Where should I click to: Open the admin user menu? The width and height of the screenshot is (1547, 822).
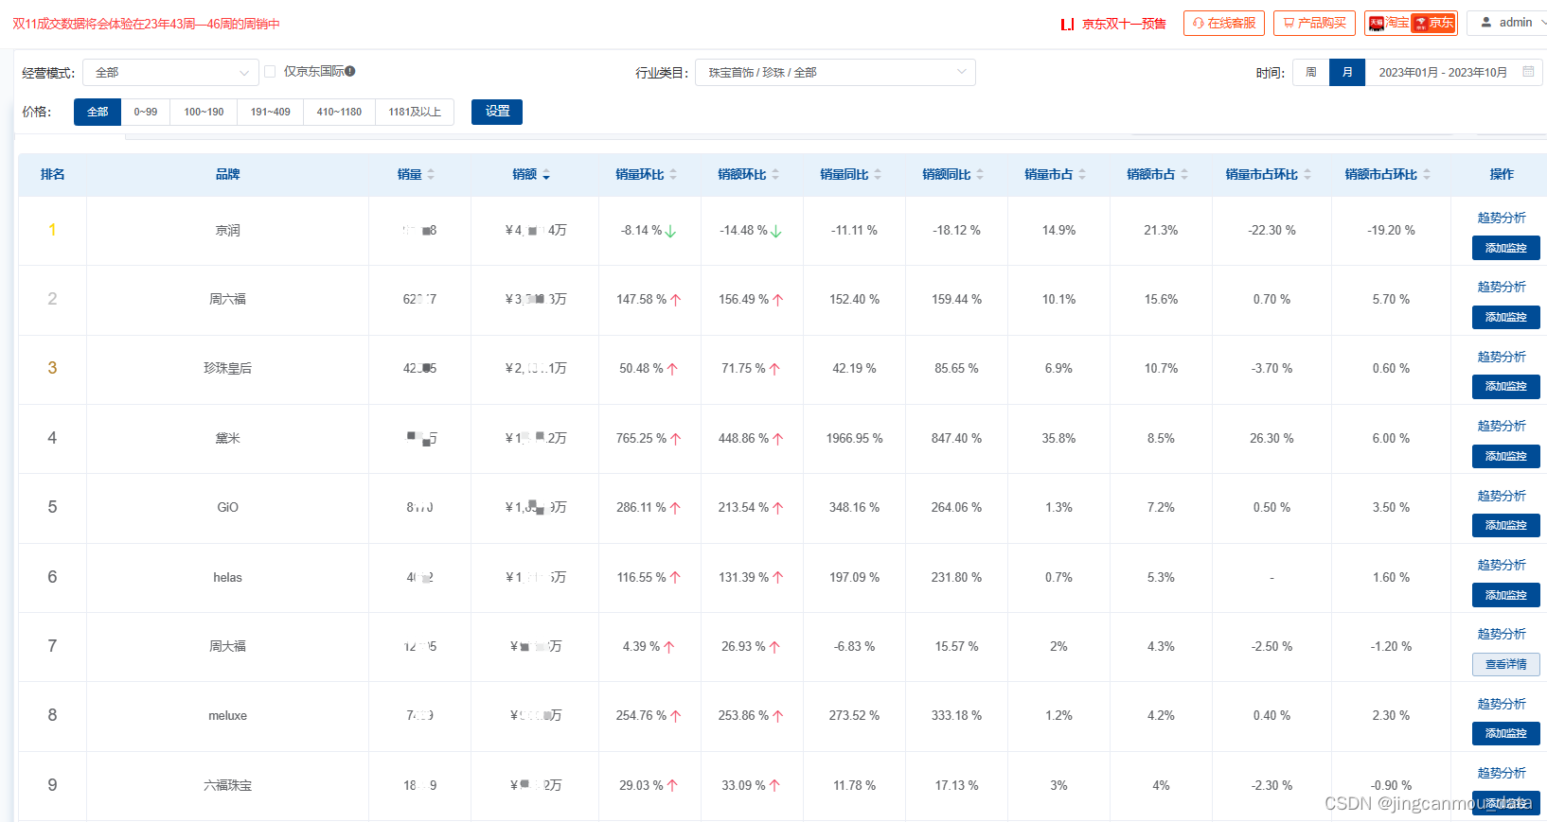1507,23
